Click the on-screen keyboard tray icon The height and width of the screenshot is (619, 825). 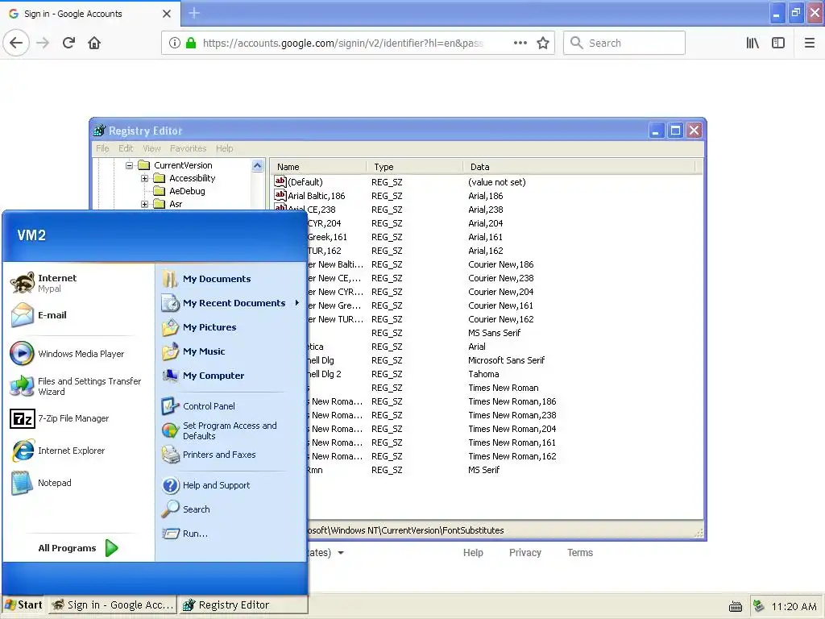pyautogui.click(x=736, y=606)
